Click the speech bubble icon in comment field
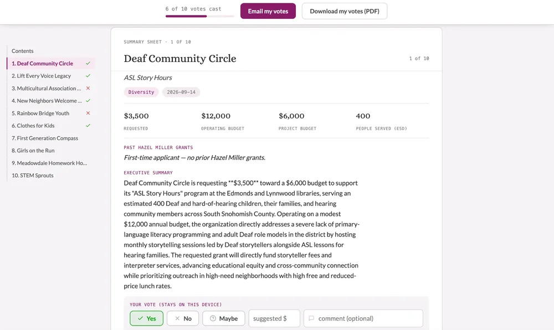 (311, 318)
